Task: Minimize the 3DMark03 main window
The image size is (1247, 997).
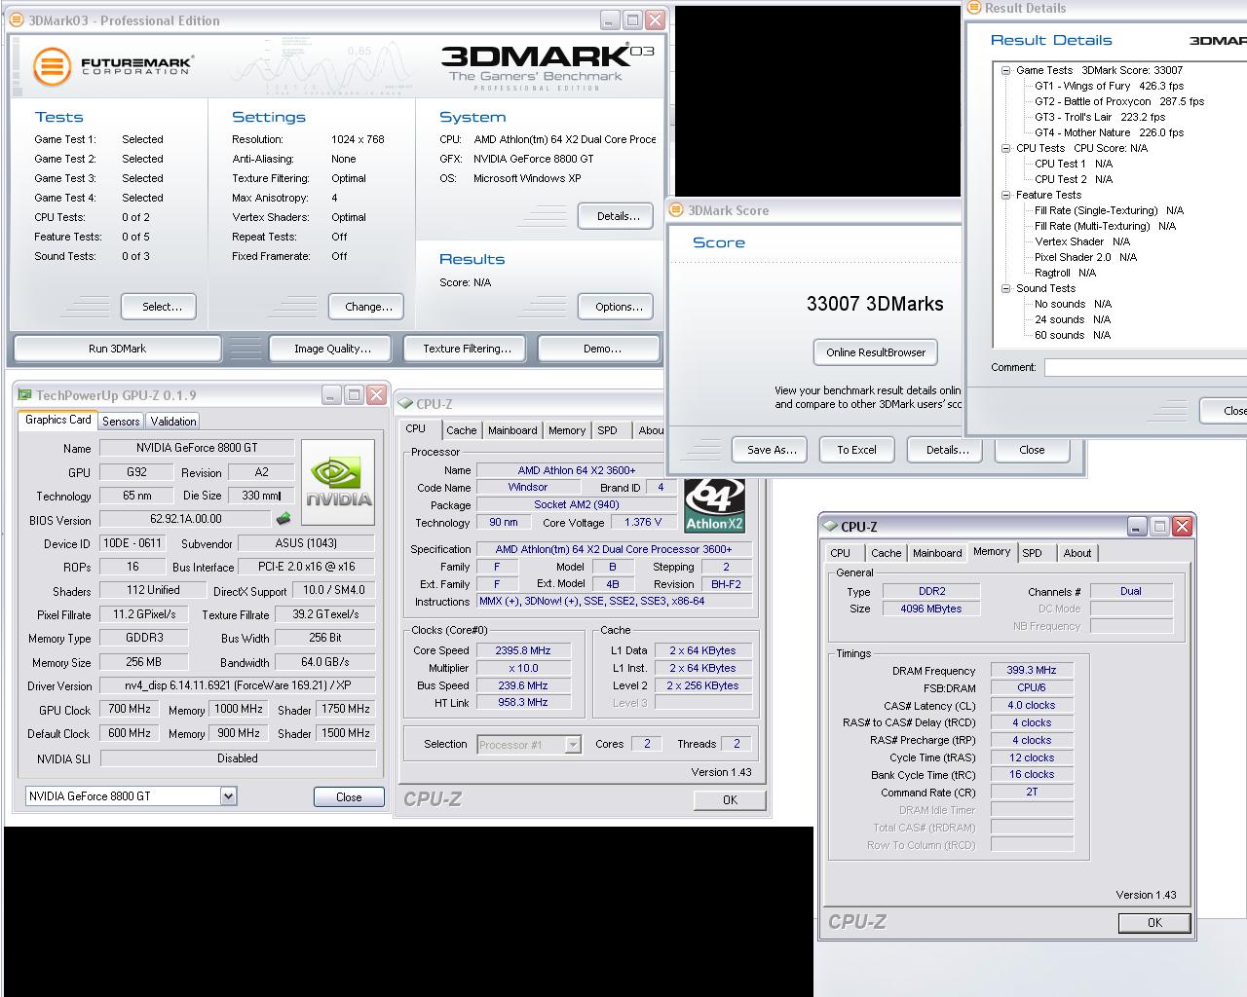Action: [x=610, y=19]
